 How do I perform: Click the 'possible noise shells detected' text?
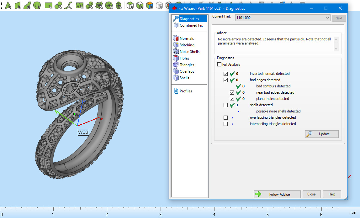[x=278, y=111]
